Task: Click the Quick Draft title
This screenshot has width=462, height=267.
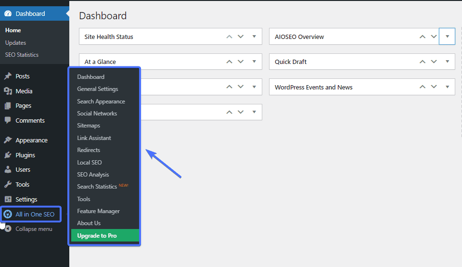Action: pyautogui.click(x=291, y=62)
